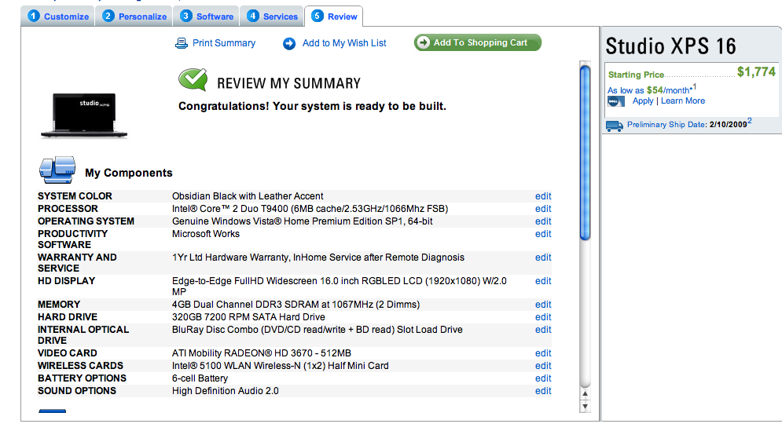The width and height of the screenshot is (782, 431).
Task: Click the My Components computers icon
Action: pyautogui.click(x=57, y=170)
